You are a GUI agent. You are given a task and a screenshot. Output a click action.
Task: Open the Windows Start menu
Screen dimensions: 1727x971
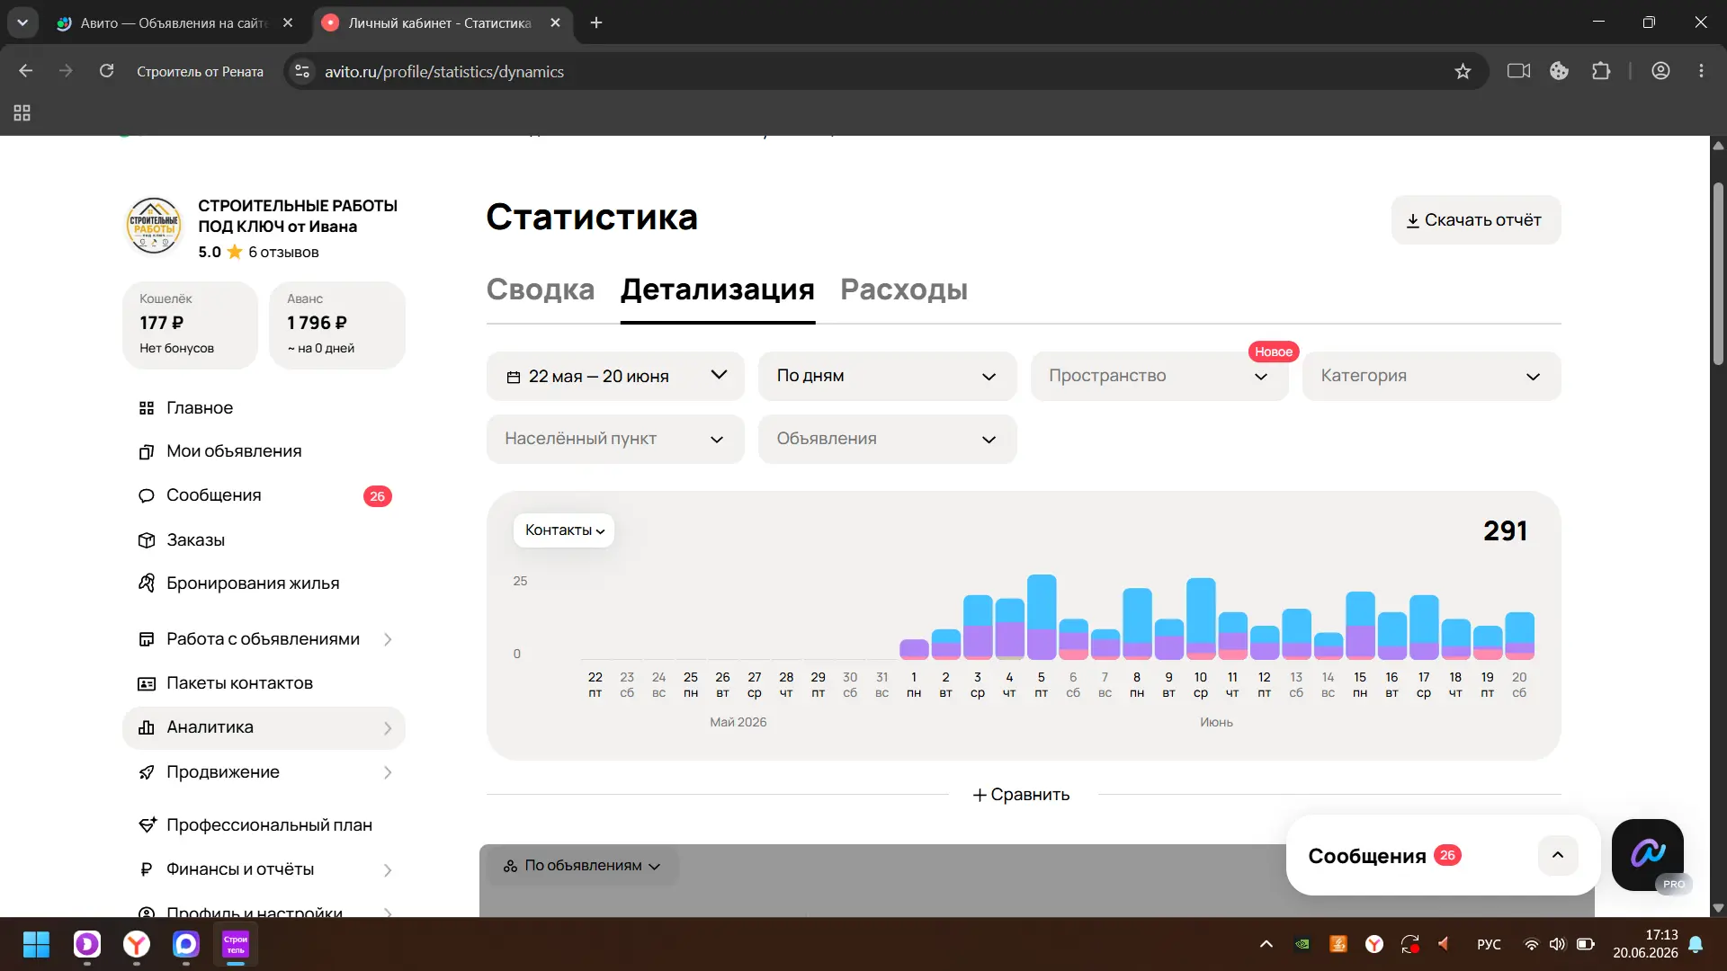(x=37, y=944)
